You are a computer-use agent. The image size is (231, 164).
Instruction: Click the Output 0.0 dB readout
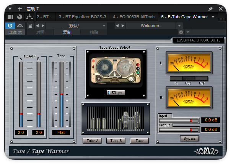pyautogui.click(x=211, y=129)
